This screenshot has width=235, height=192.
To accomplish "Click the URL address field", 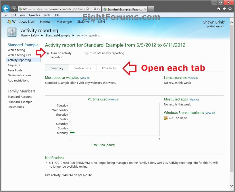I will [54, 9].
